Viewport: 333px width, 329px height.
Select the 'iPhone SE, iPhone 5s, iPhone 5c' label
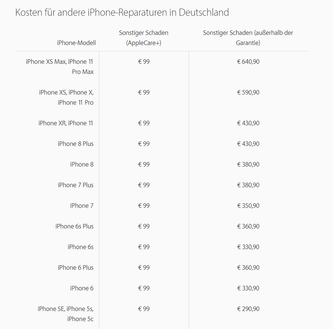coord(66,314)
